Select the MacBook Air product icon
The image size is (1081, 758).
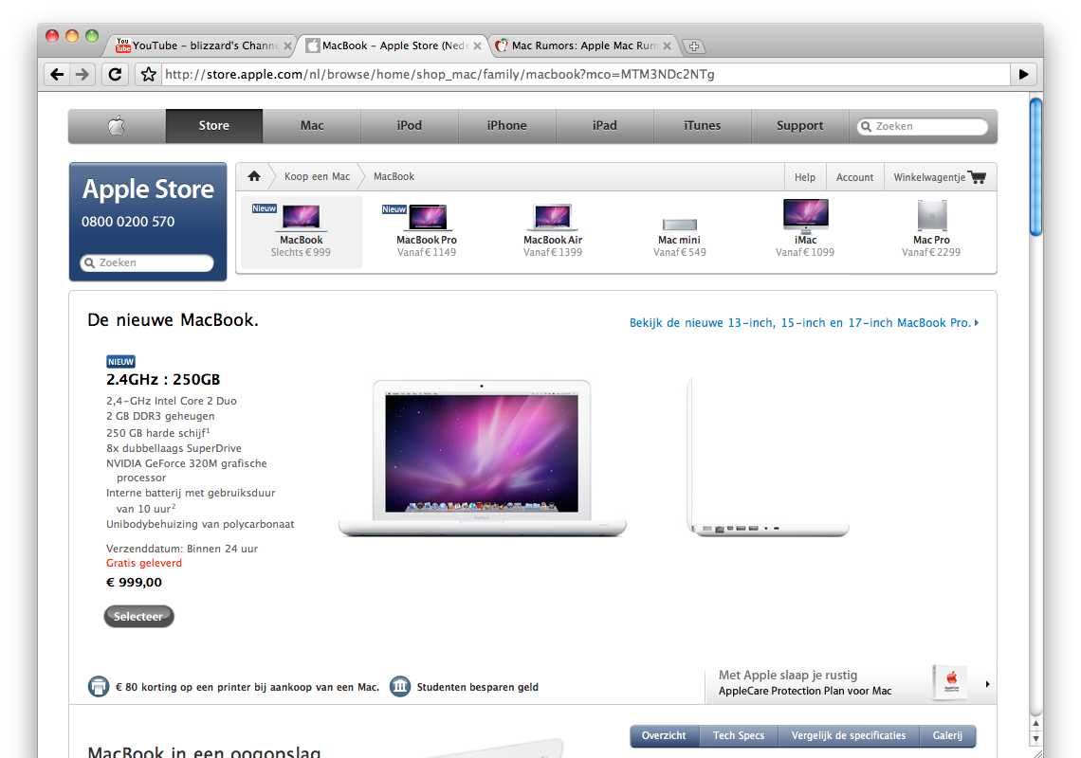[552, 217]
